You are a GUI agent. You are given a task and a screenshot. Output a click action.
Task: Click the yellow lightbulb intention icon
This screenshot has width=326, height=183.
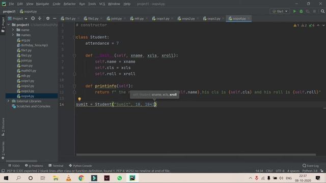point(79,100)
